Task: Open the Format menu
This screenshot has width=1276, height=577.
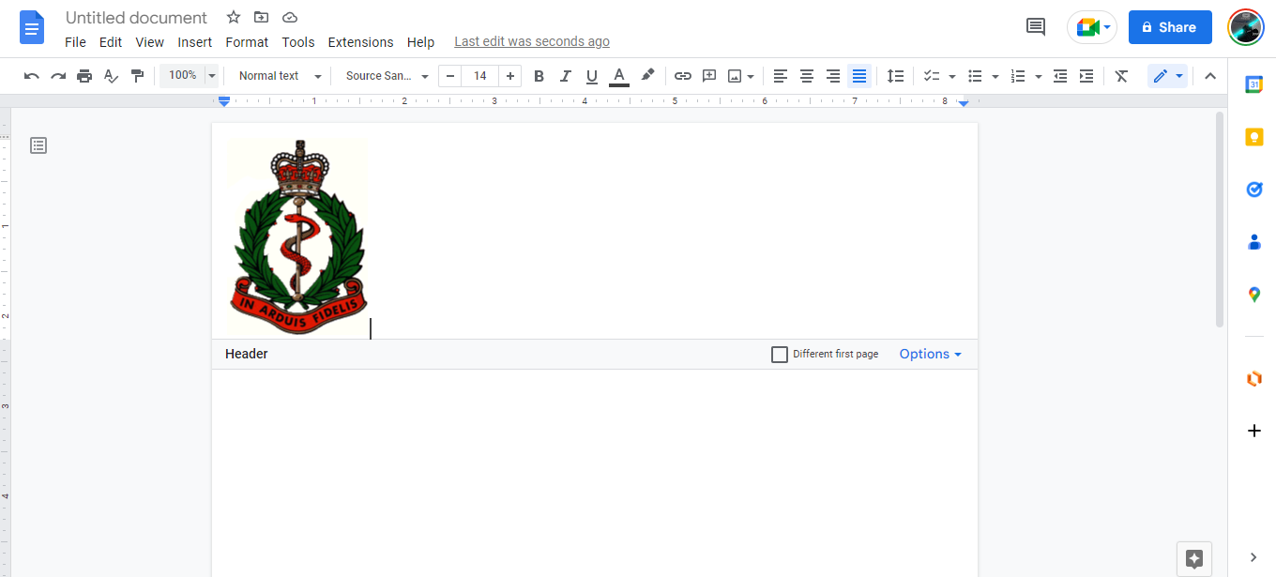Action: tap(247, 42)
